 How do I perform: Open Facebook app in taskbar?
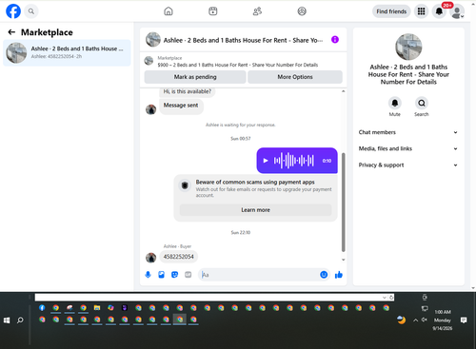click(42, 308)
